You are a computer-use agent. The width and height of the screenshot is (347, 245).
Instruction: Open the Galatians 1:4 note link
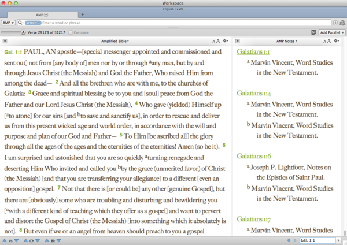(254, 93)
